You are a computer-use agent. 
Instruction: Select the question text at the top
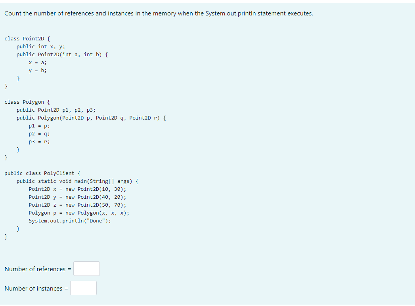point(158,13)
